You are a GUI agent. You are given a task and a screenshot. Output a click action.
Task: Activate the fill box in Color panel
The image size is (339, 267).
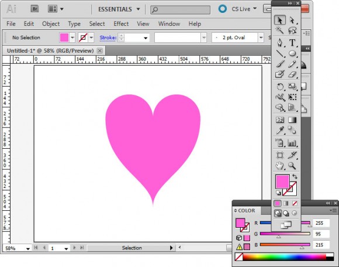coord(240,223)
